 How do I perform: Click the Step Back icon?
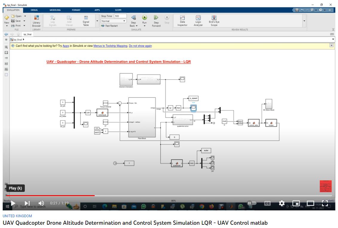[x=133, y=18]
